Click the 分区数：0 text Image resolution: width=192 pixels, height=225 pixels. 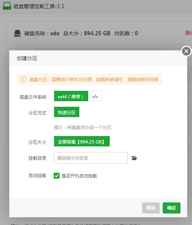pyautogui.click(x=126, y=33)
